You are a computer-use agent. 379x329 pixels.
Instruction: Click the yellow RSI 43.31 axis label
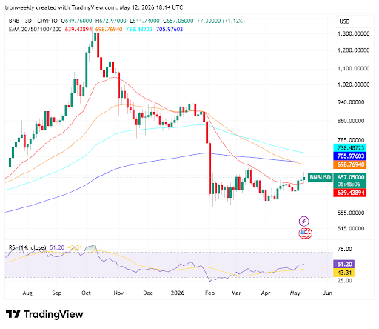(x=344, y=273)
